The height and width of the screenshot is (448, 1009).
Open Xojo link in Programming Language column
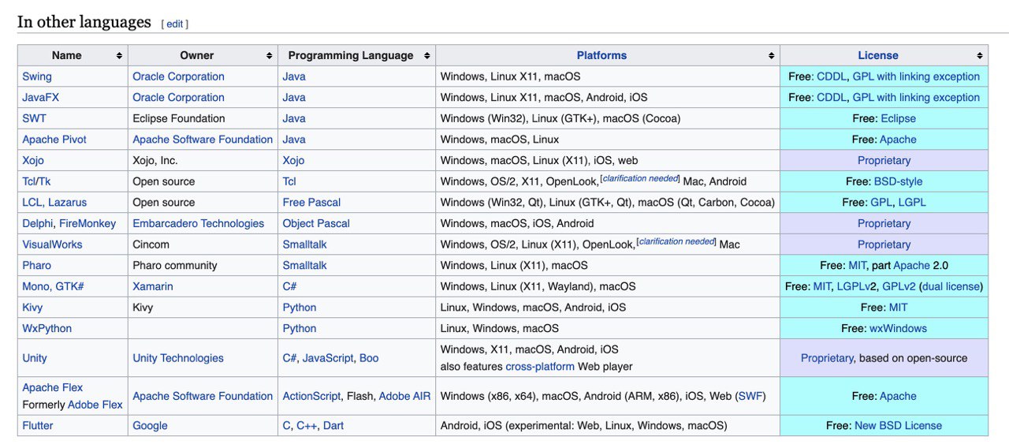click(x=293, y=160)
